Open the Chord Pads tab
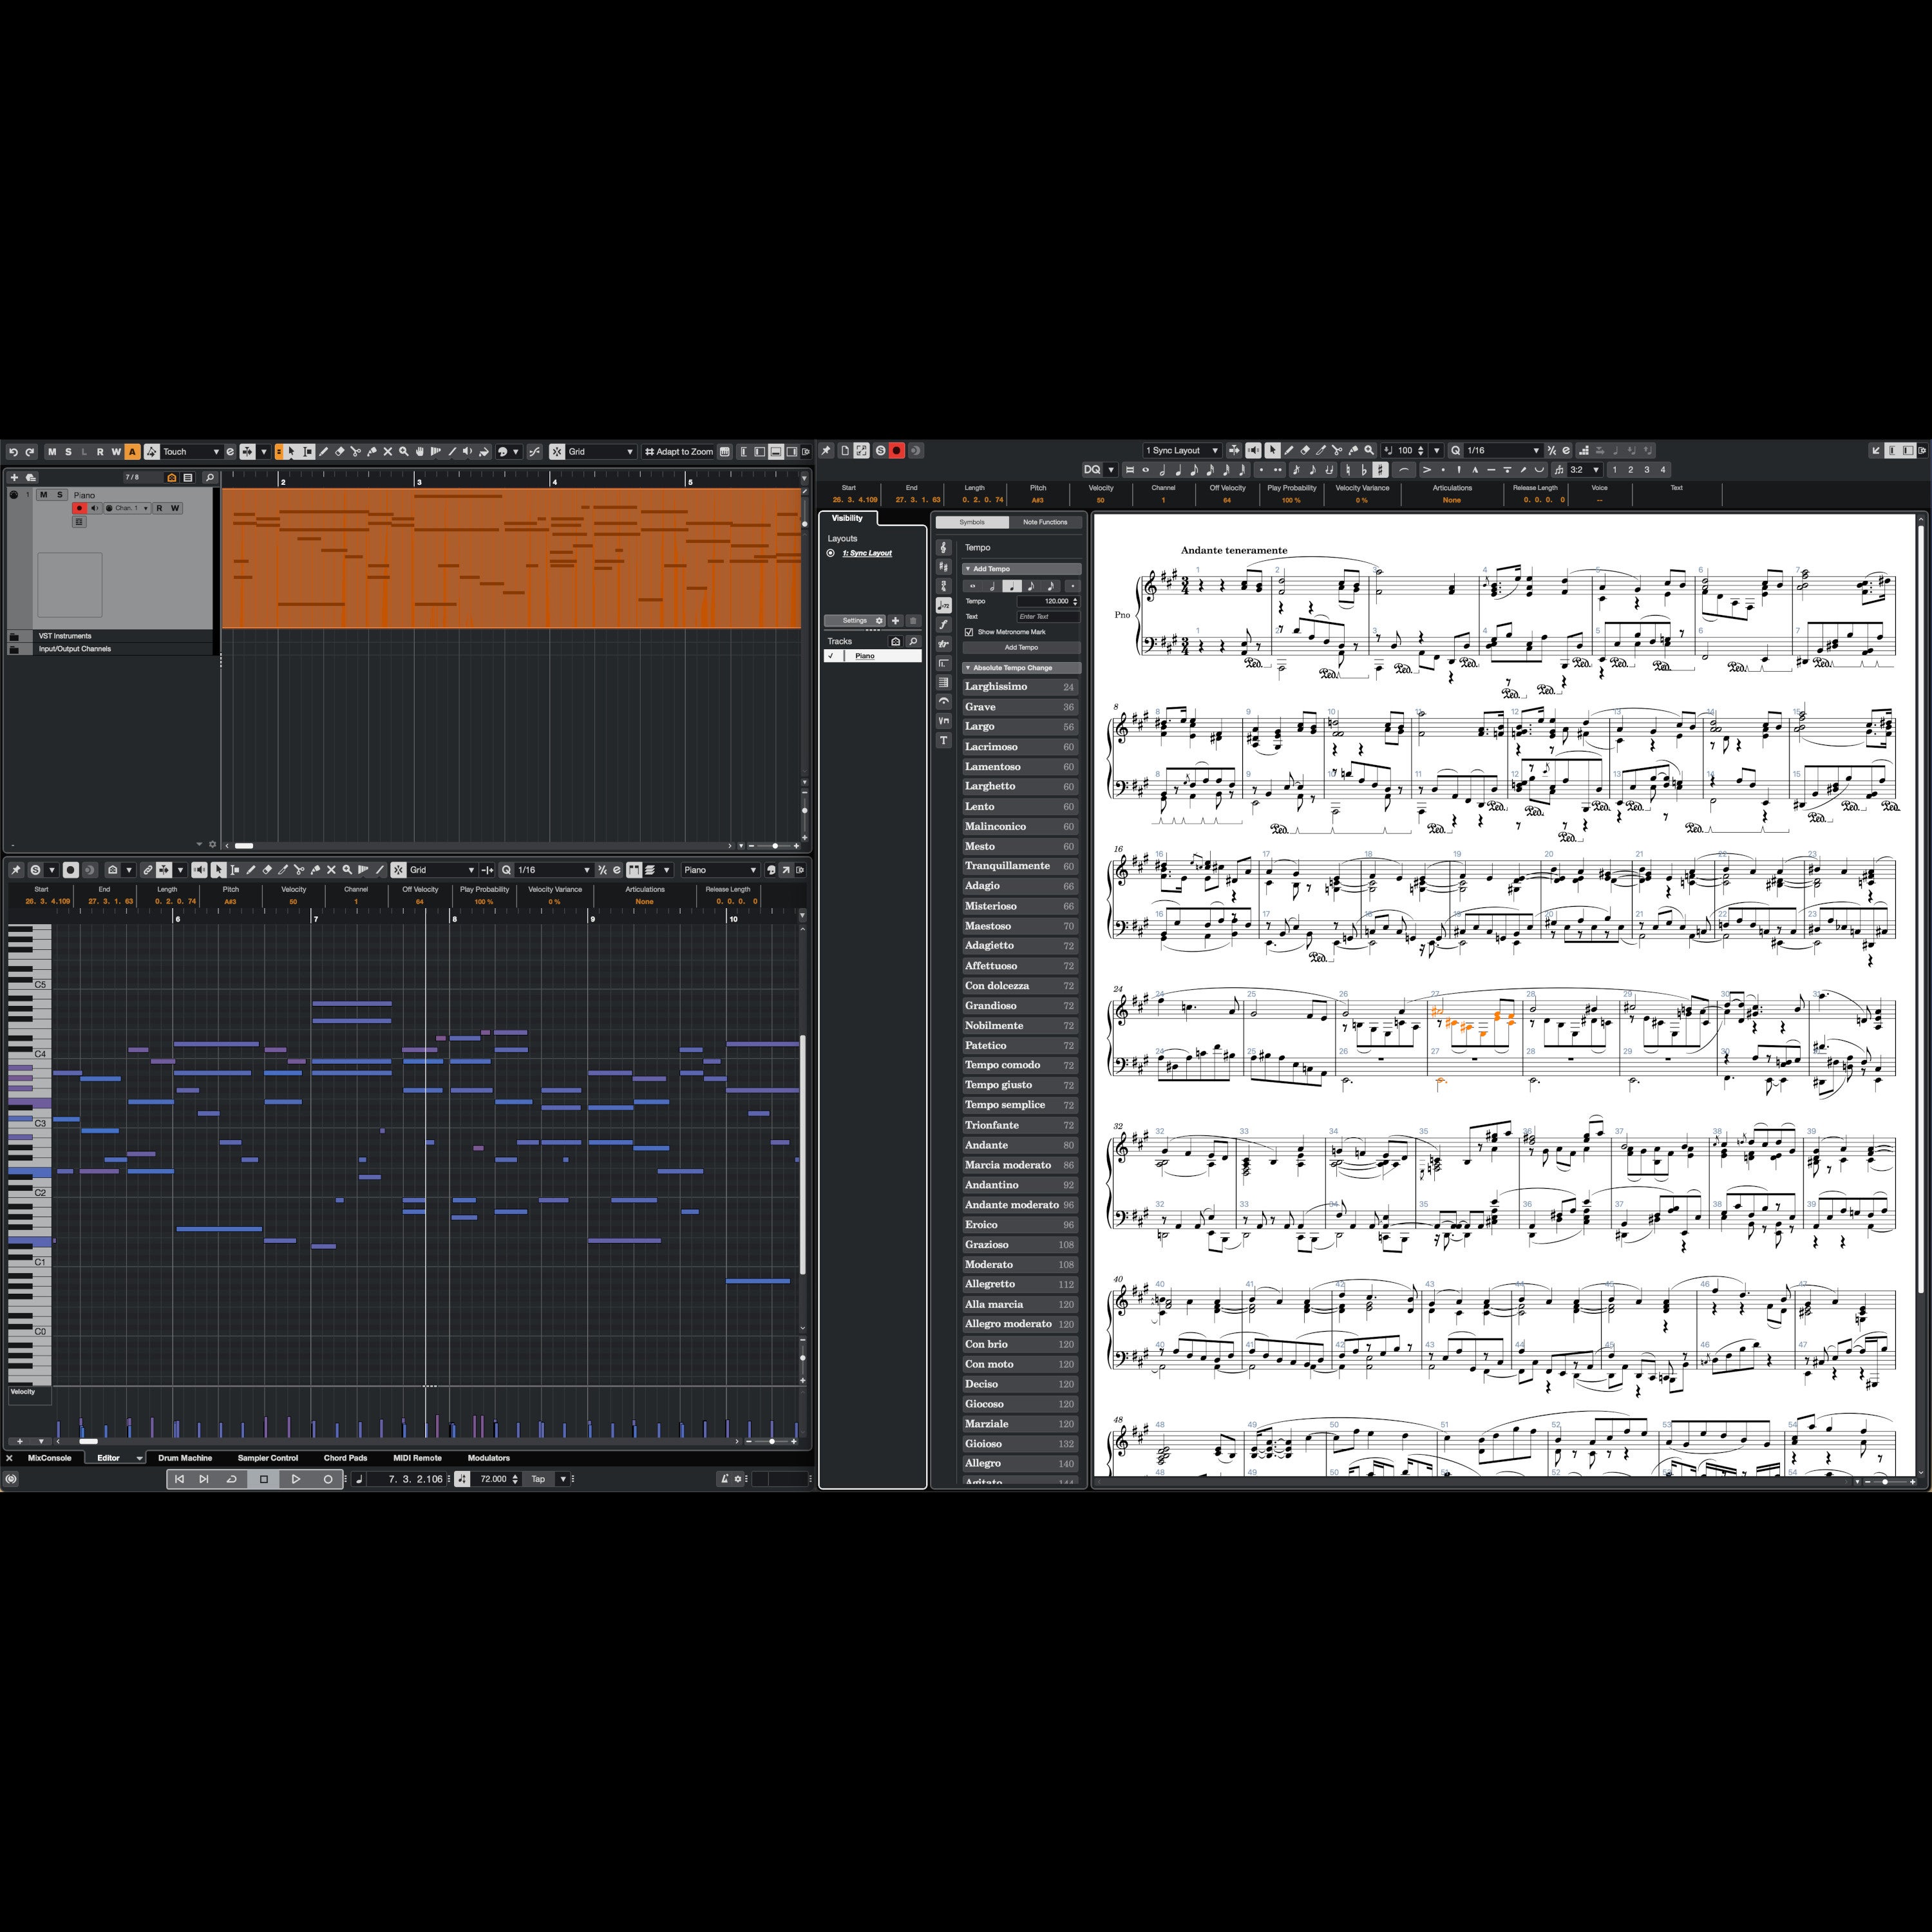 pos(345,1458)
